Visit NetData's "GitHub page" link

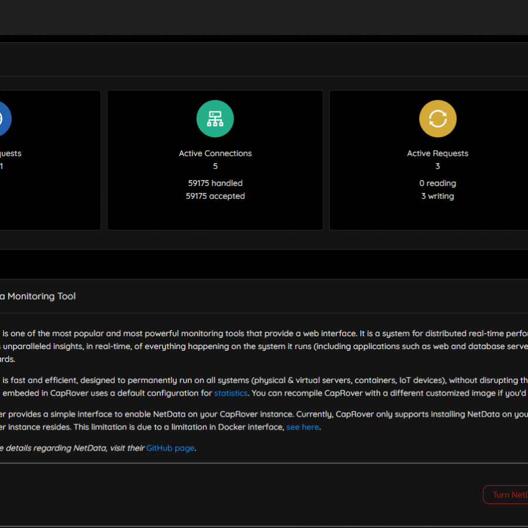coord(170,448)
